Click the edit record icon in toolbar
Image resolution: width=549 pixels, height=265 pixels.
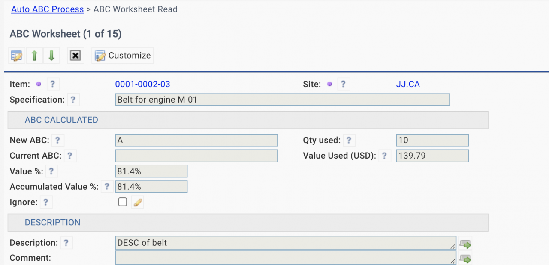[17, 56]
